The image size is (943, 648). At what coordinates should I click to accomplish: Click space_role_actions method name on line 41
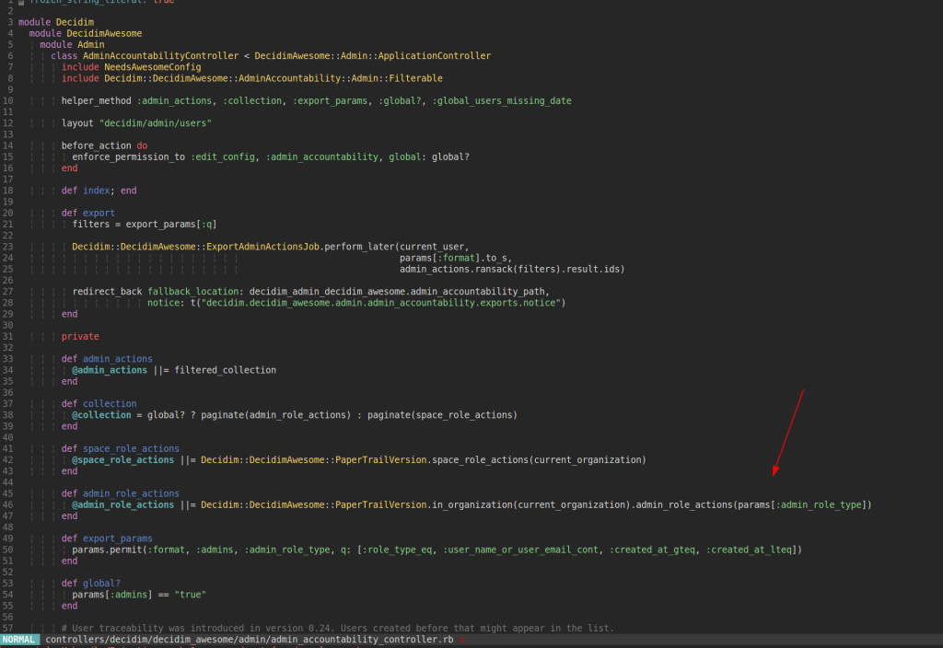coord(131,449)
